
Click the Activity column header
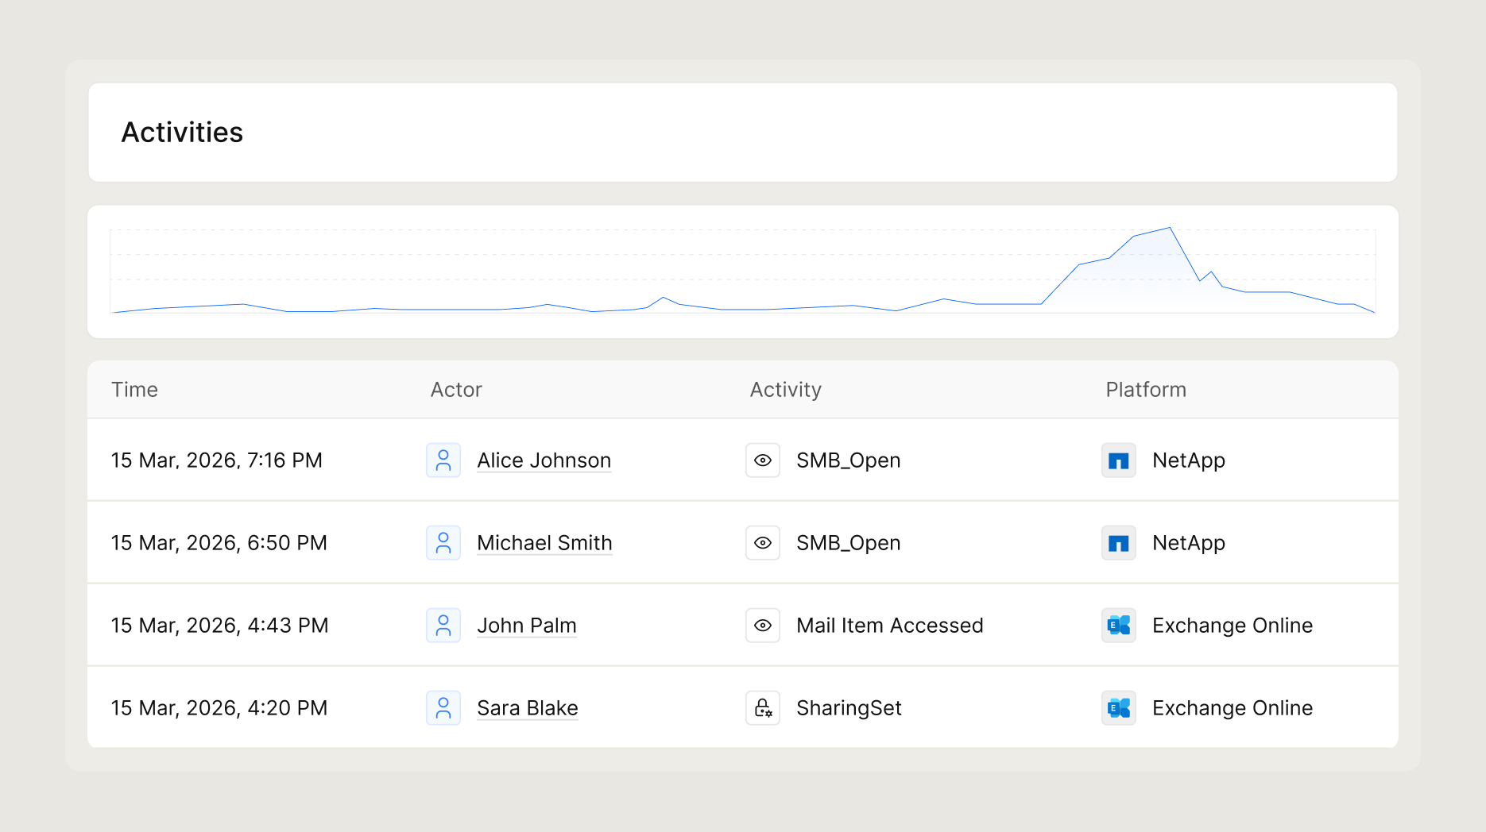click(x=786, y=390)
